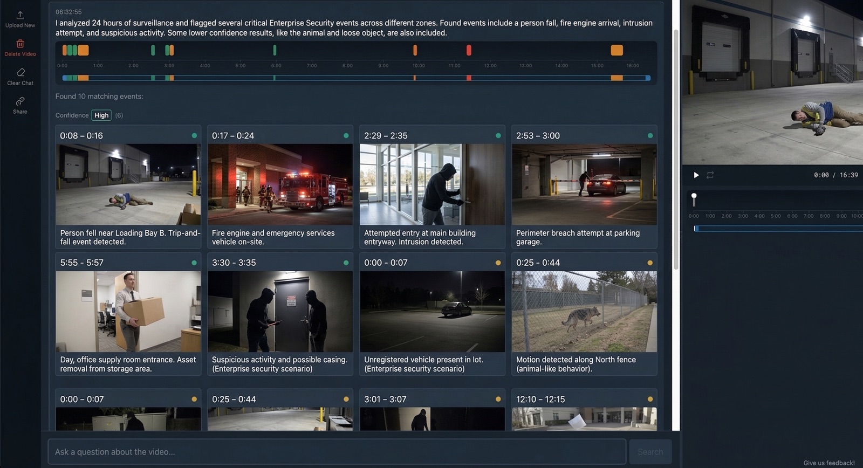Click the Clear Chat eraser icon
This screenshot has width=863, height=468.
[x=20, y=72]
